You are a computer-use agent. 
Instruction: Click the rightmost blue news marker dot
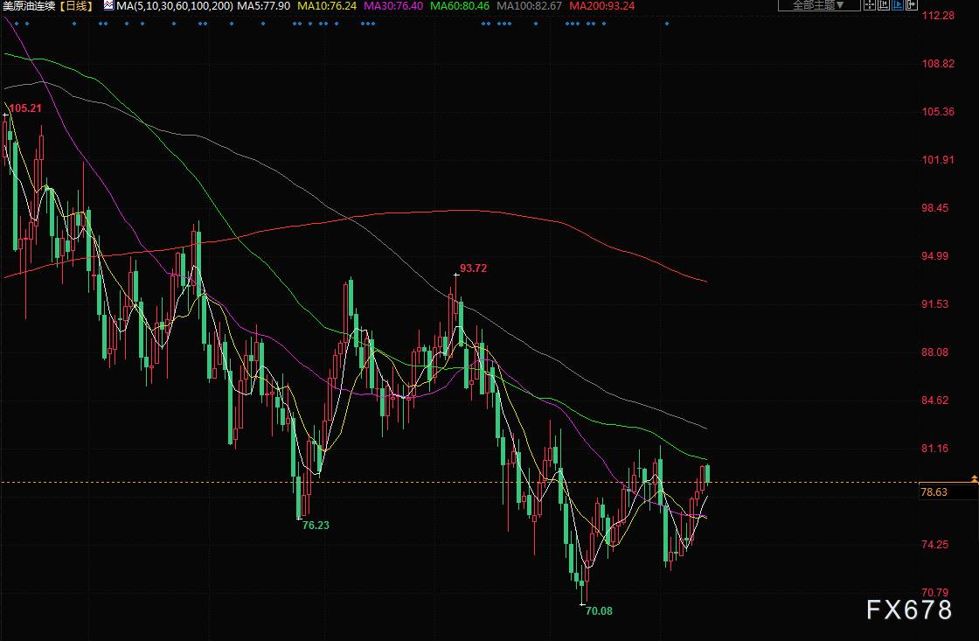click(667, 24)
